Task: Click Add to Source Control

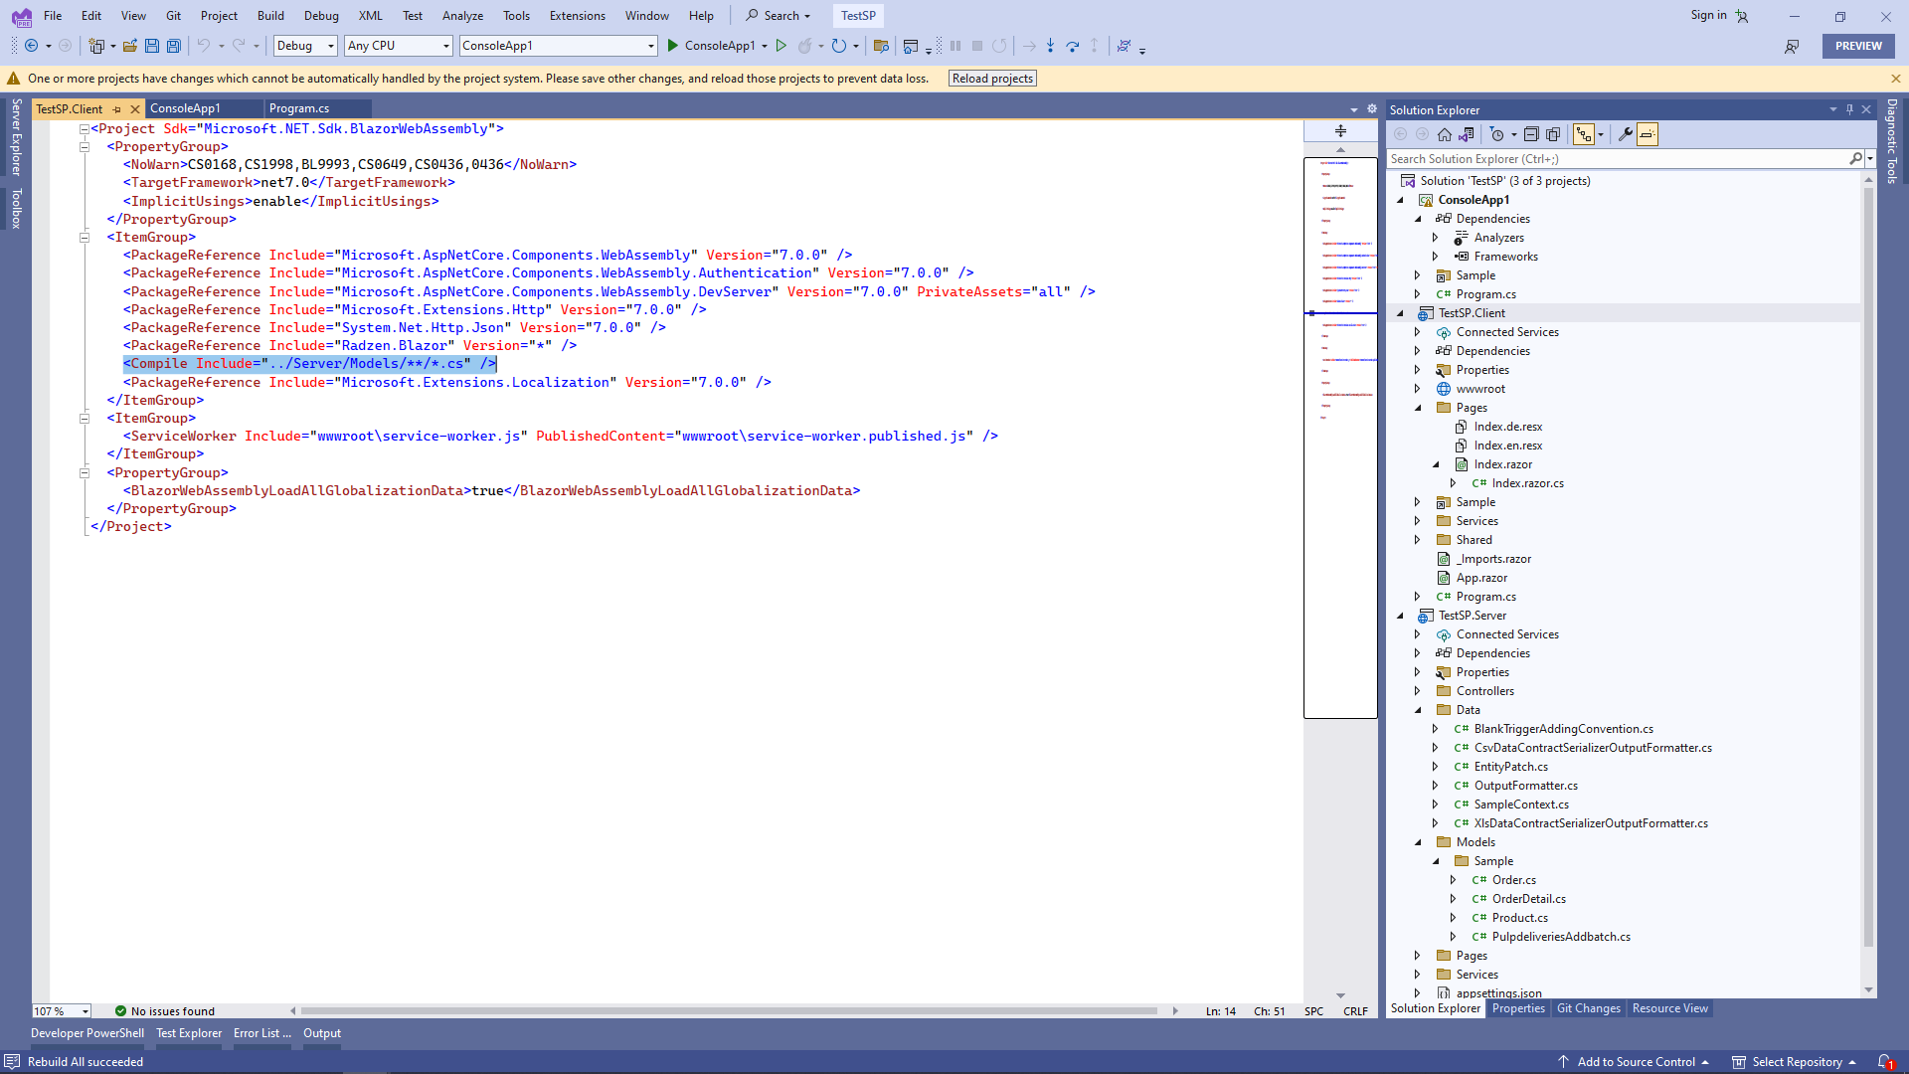Action: click(1636, 1062)
